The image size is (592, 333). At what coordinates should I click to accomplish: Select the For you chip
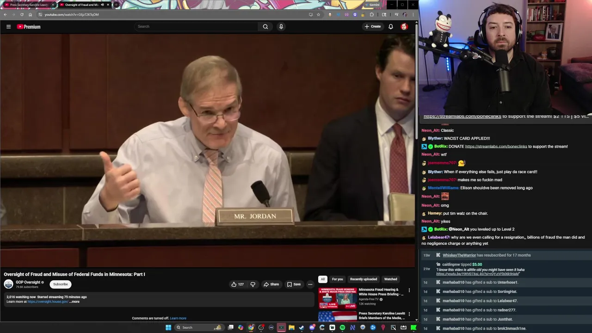(337, 279)
